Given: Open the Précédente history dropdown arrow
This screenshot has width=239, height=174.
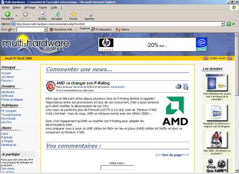Looking at the screenshot, I should 16,16.
